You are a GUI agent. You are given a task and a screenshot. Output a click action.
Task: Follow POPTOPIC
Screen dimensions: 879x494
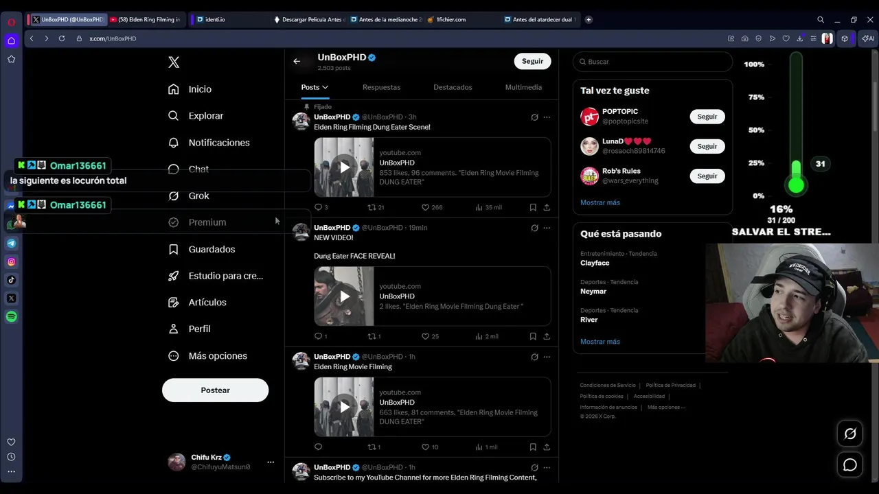pos(707,117)
